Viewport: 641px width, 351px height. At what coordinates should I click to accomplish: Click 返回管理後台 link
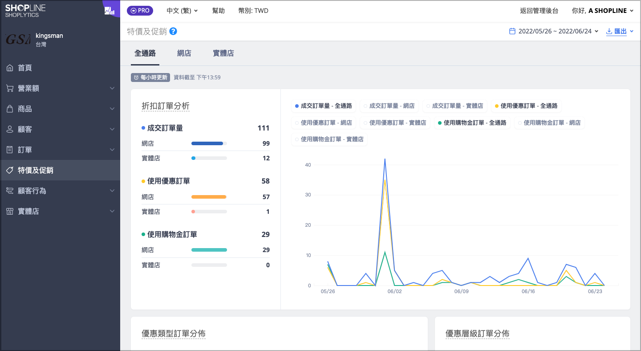(539, 11)
